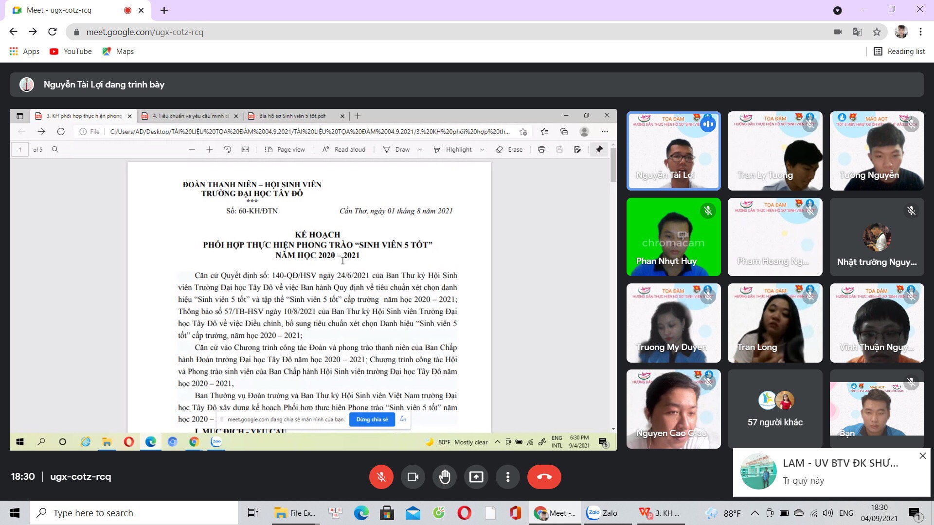Click the present now screen share button
The height and width of the screenshot is (525, 934).
pyautogui.click(x=476, y=477)
